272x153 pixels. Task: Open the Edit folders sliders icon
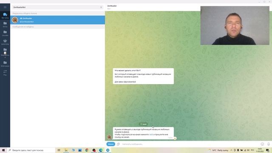(x=5, y=72)
